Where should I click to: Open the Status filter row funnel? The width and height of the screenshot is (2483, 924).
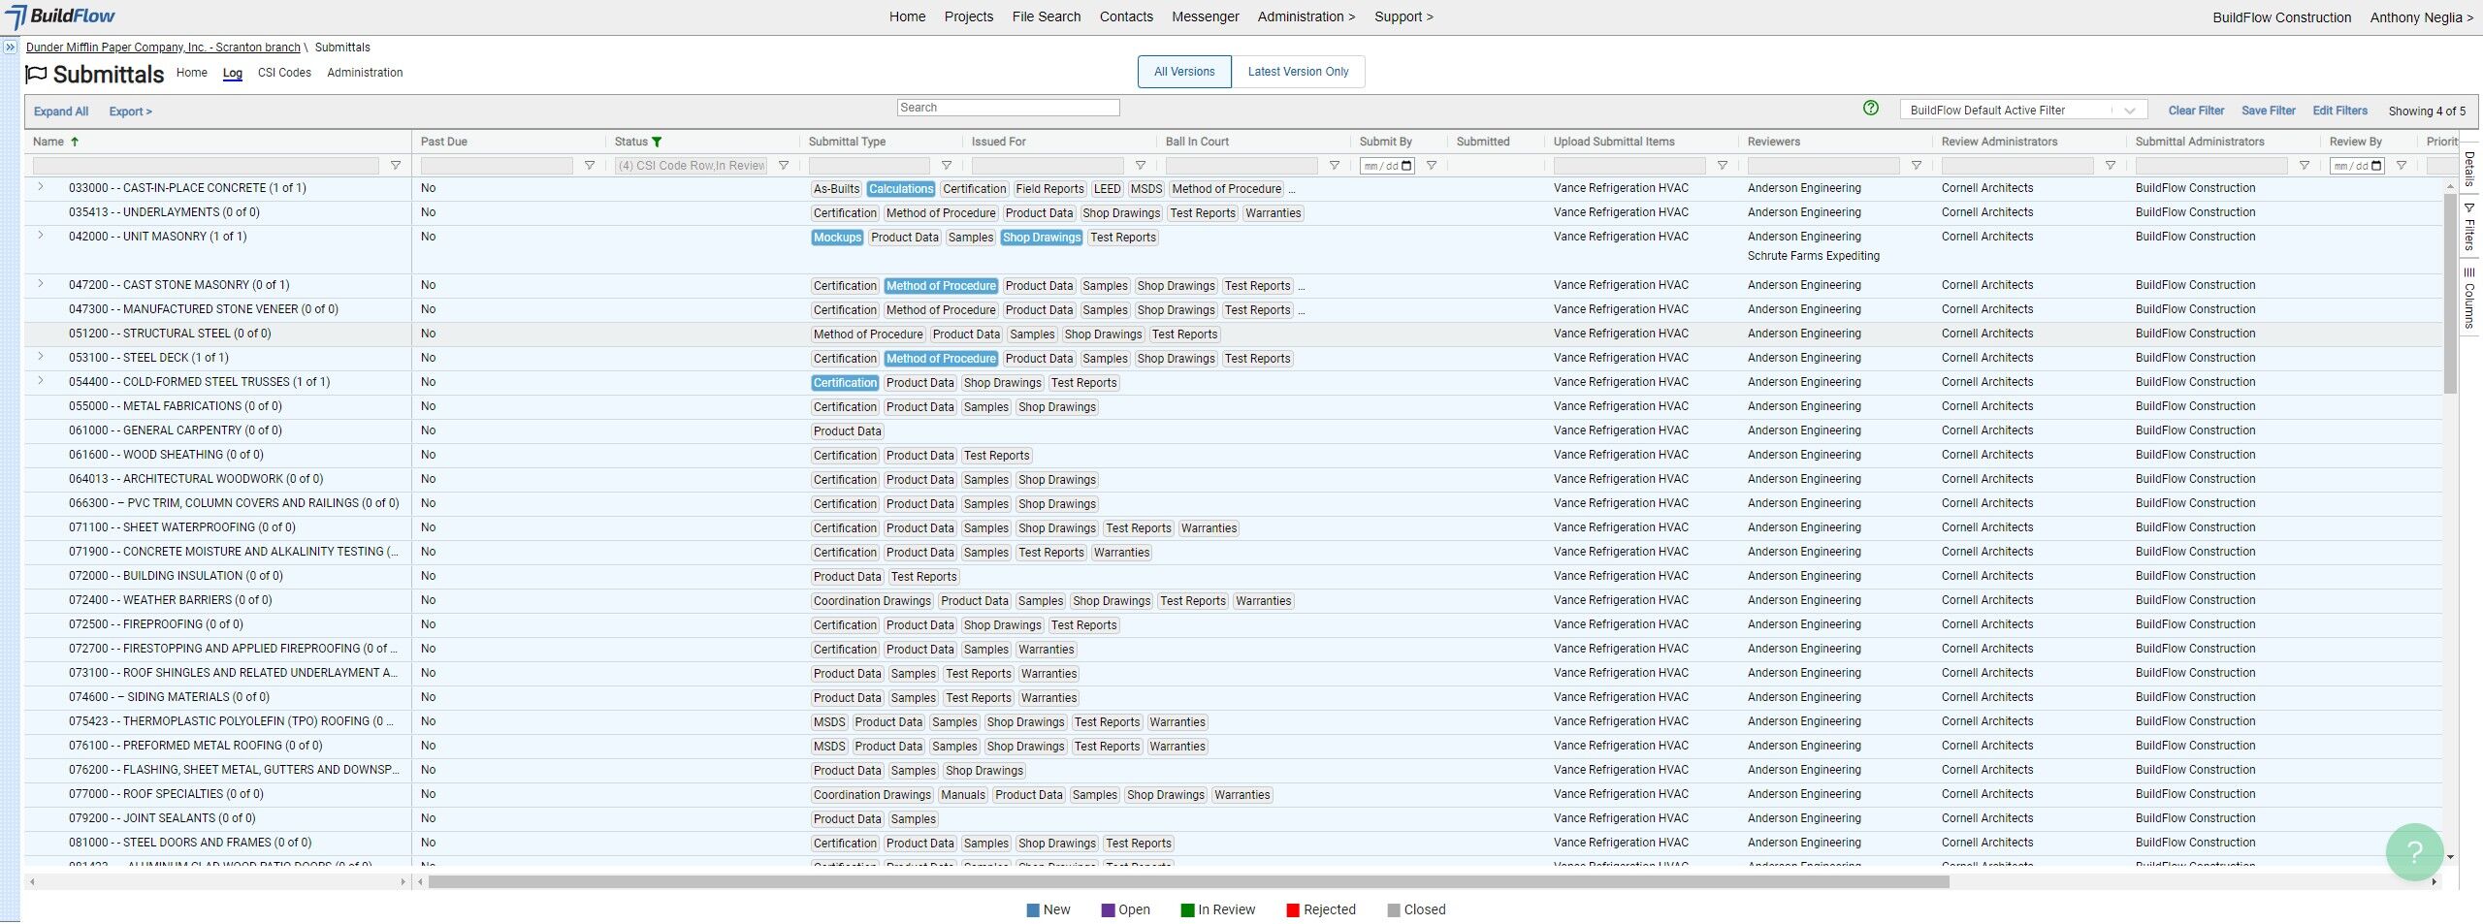[784, 166]
